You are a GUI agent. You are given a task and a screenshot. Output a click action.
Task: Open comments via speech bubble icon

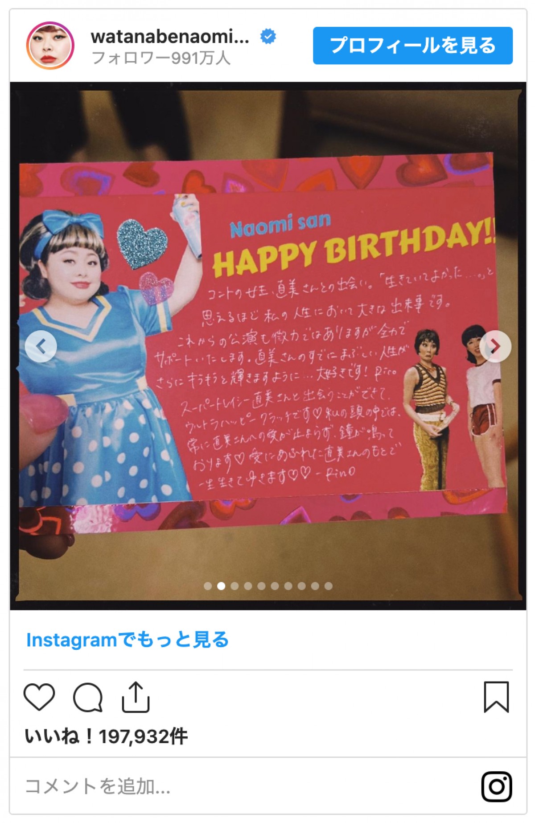click(88, 697)
